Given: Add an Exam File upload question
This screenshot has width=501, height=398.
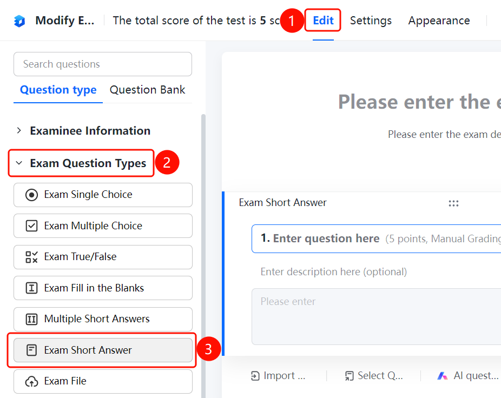Looking at the screenshot, I should 103,381.
